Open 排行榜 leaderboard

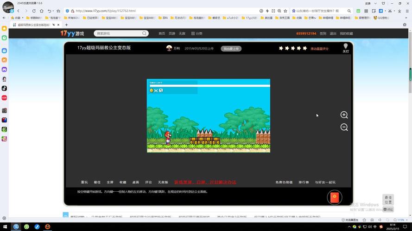(x=304, y=182)
